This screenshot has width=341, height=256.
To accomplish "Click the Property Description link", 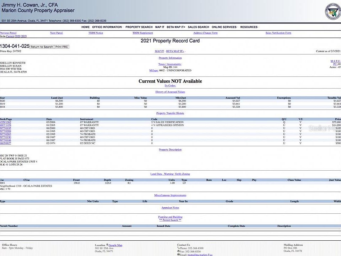I will (170, 150).
